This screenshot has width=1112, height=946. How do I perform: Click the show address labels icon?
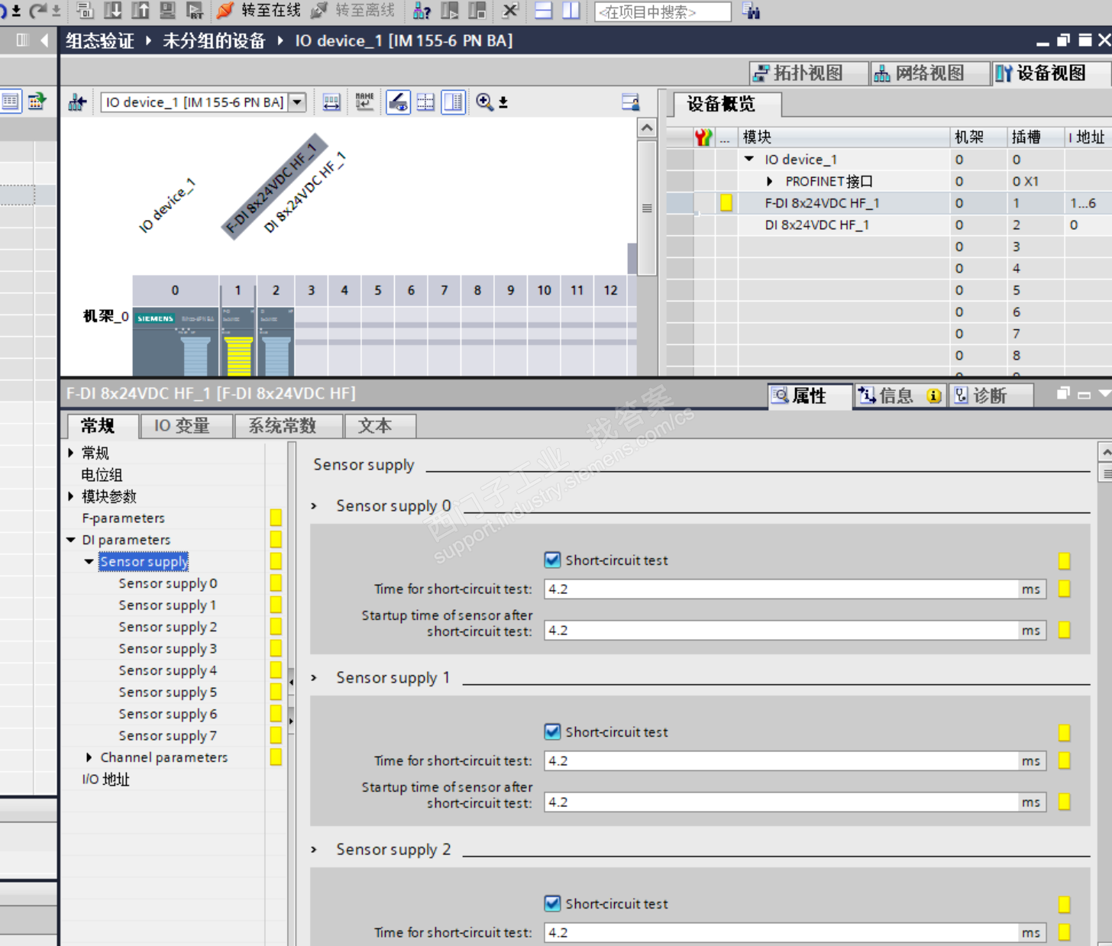pyautogui.click(x=331, y=102)
